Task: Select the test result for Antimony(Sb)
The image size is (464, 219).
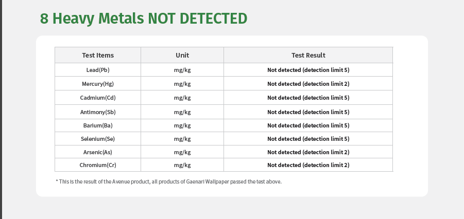Action: pyautogui.click(x=308, y=112)
